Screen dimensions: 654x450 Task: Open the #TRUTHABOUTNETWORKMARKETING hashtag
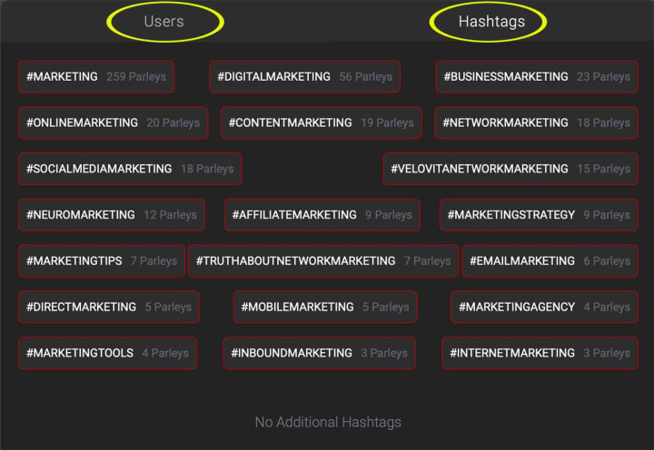(x=323, y=261)
